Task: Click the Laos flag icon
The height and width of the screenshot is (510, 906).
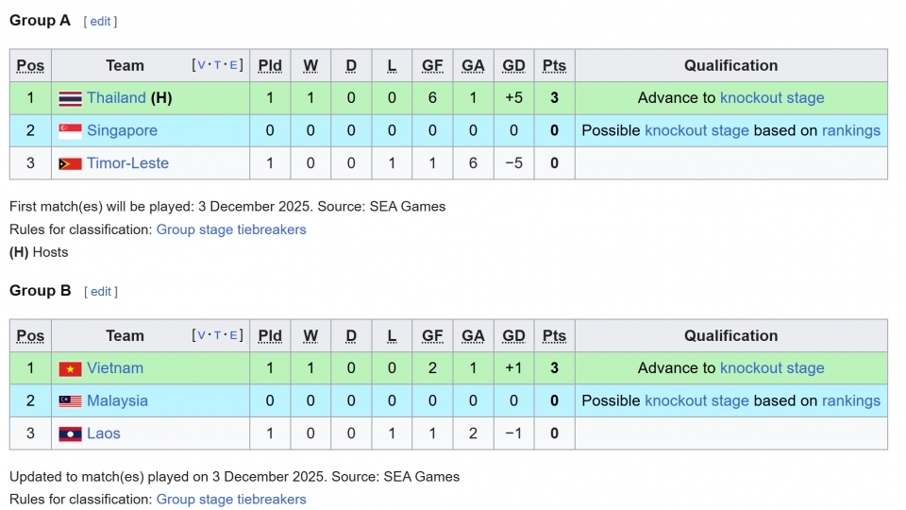Action: [70, 434]
